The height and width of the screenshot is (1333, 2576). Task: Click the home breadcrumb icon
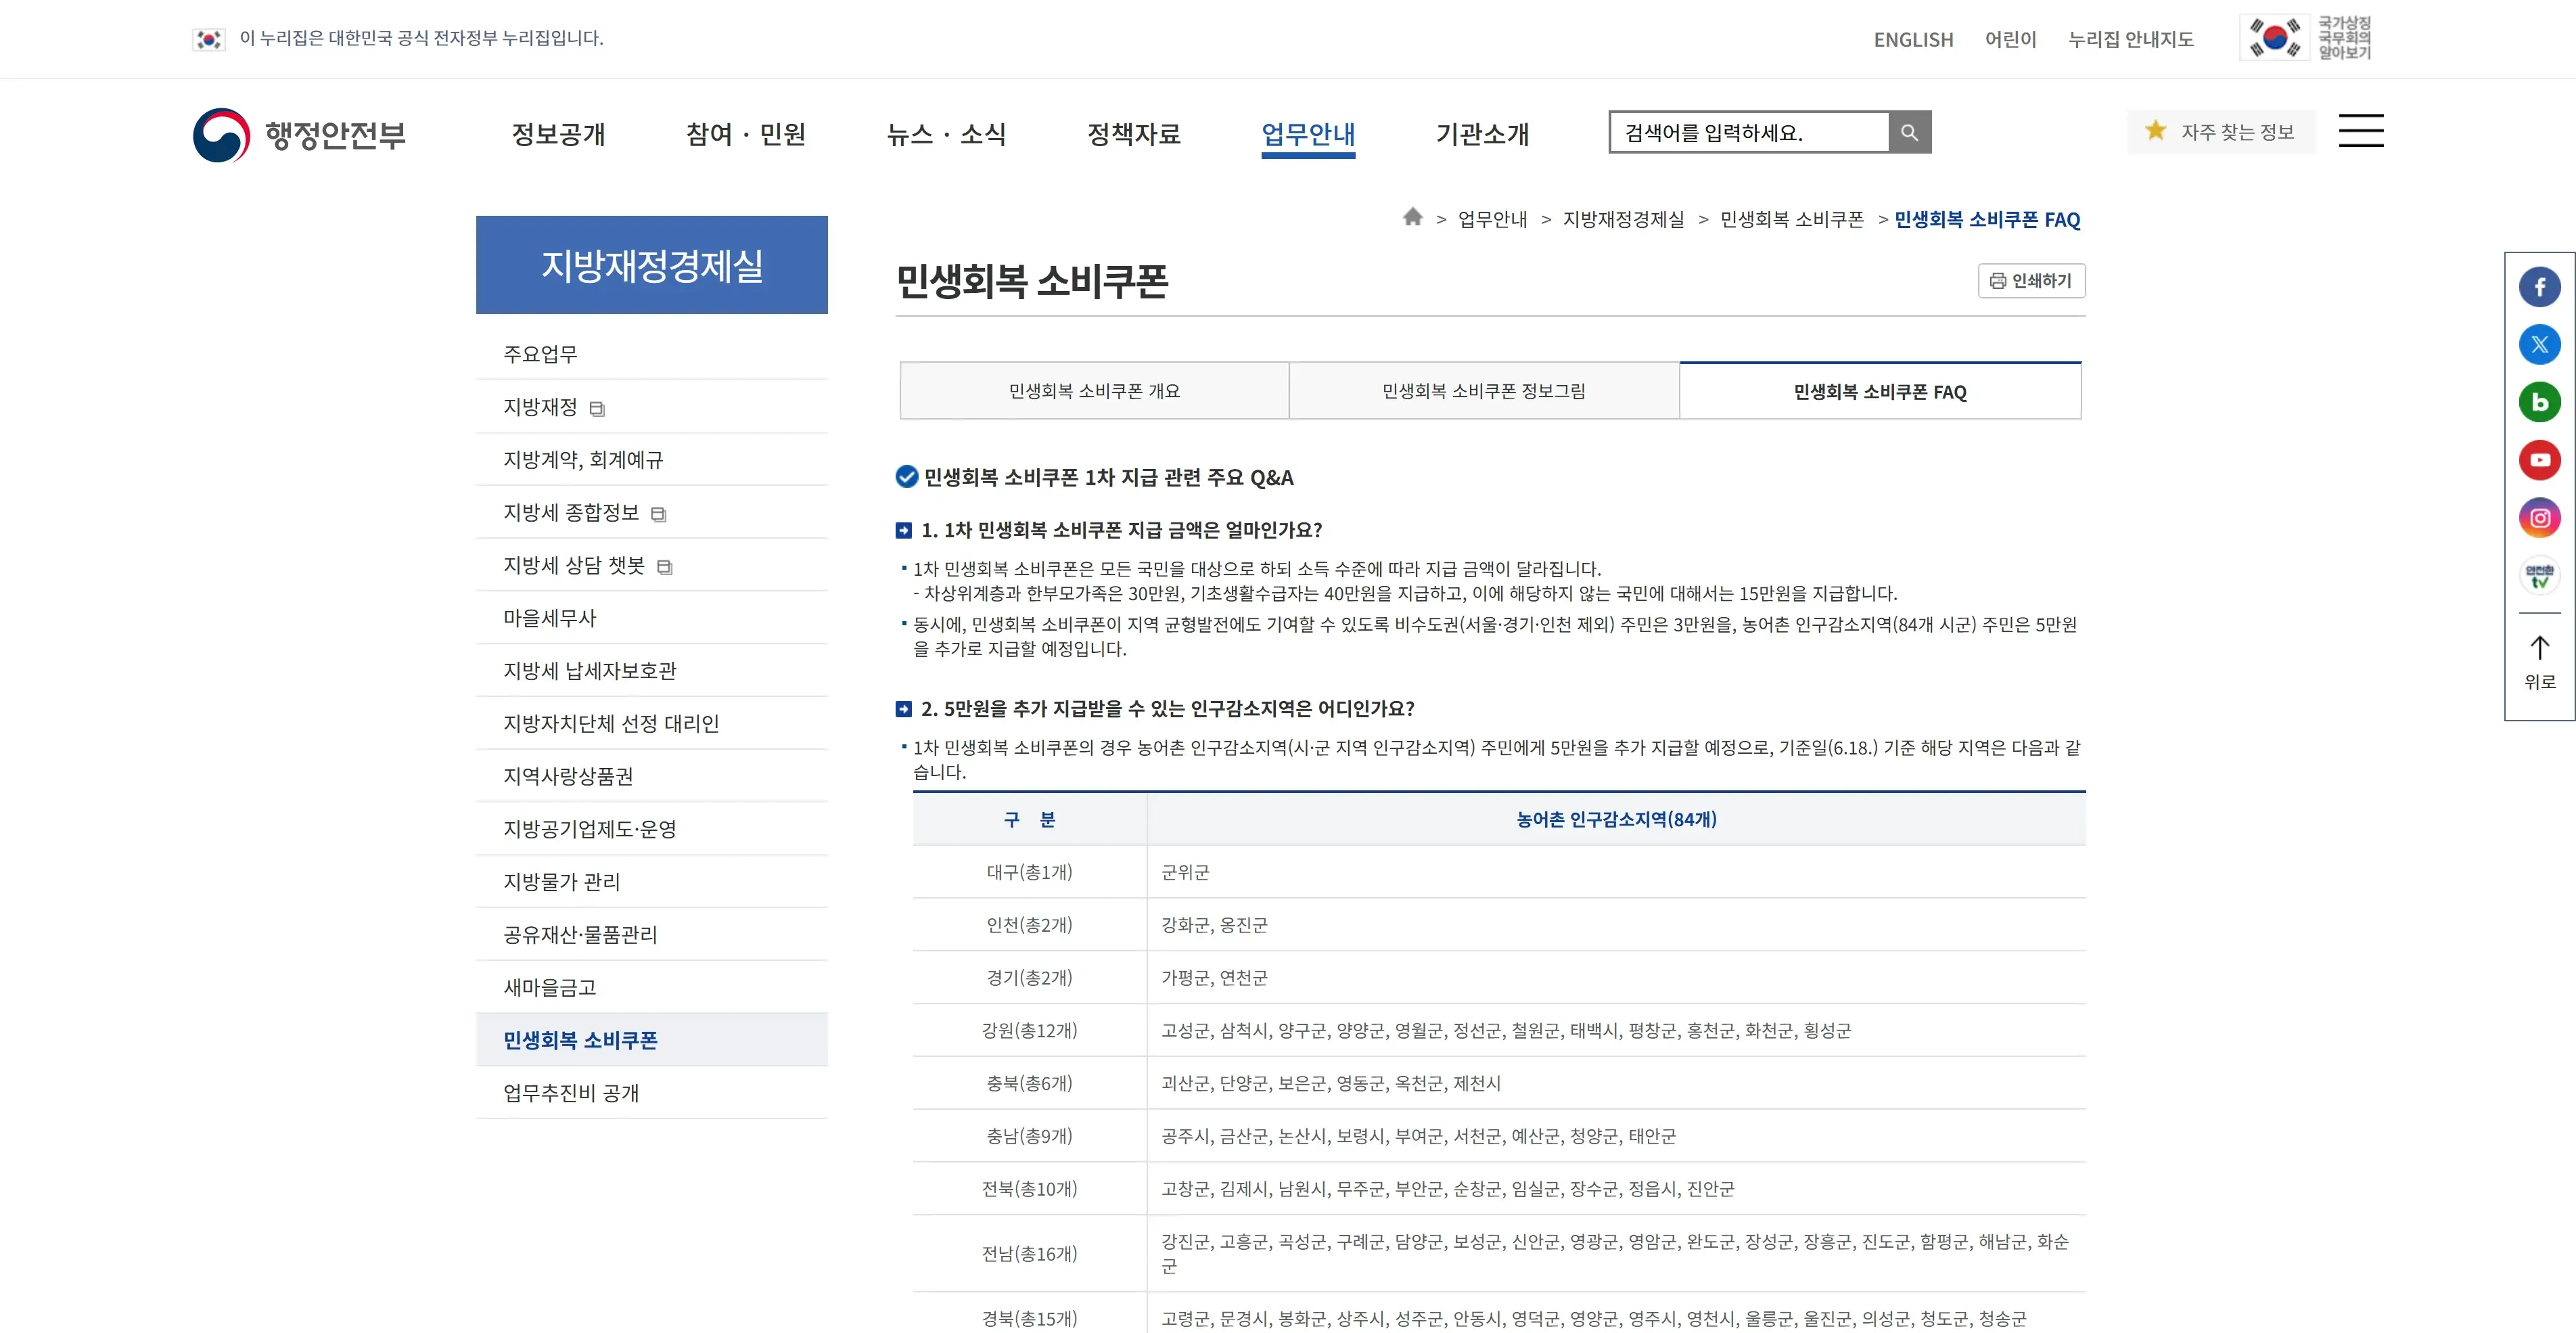[1412, 217]
